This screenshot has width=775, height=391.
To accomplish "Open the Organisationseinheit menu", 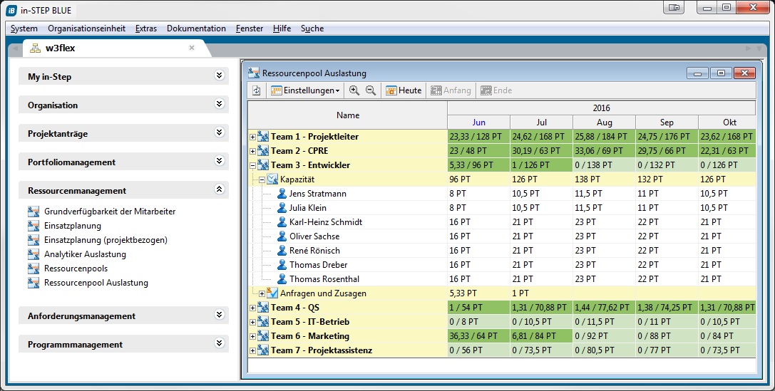I will 86,28.
